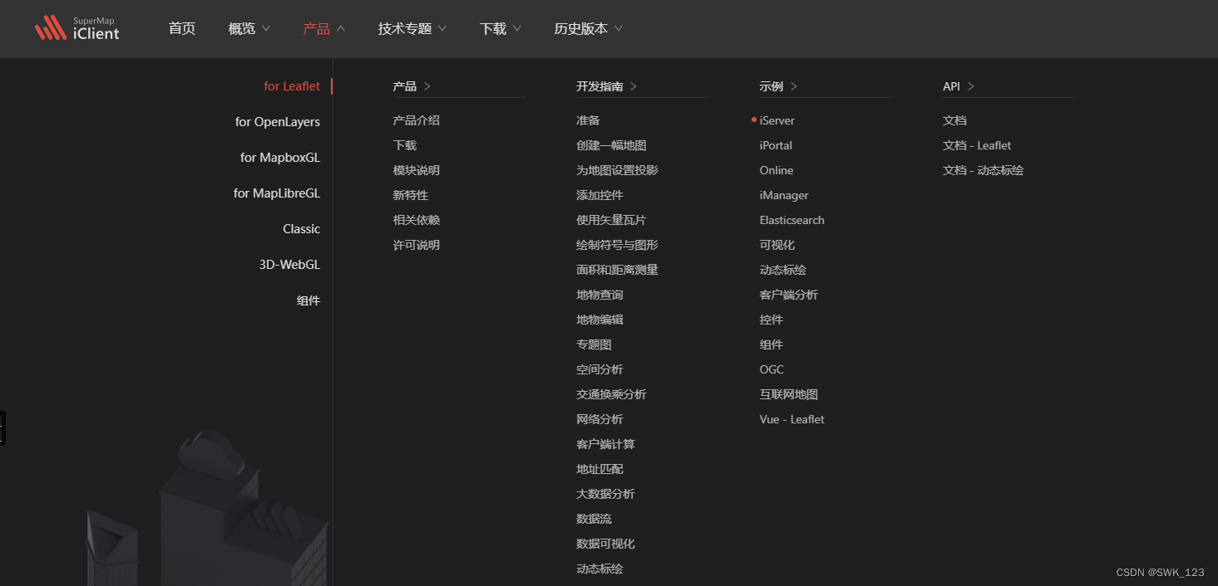Open 数据可视化 guide

click(605, 544)
